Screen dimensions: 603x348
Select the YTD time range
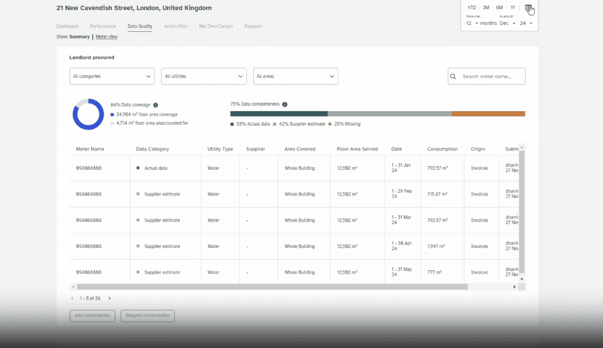pyautogui.click(x=472, y=8)
